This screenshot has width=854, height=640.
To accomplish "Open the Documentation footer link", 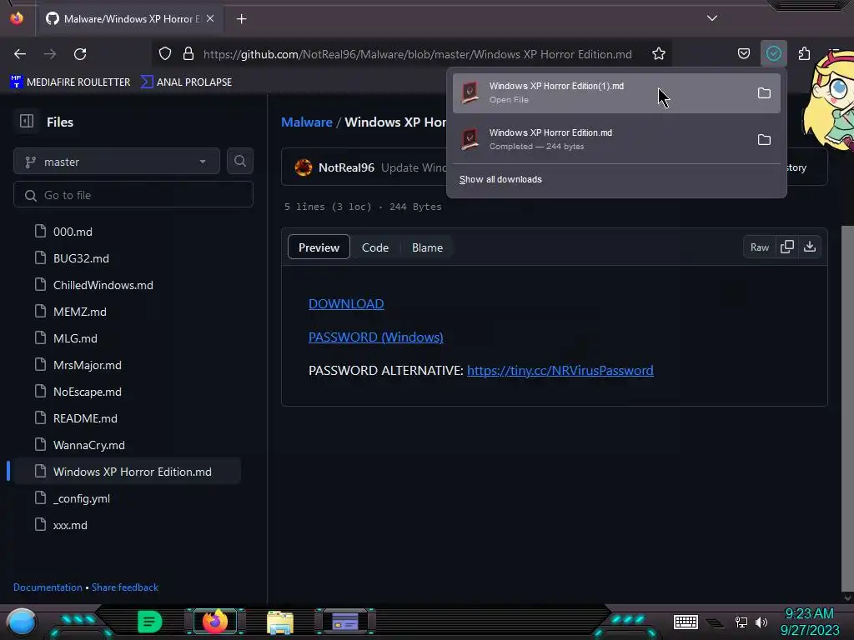I will (48, 587).
